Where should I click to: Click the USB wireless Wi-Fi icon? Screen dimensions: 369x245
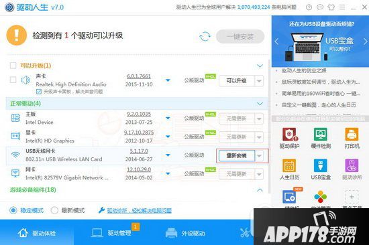15,155
